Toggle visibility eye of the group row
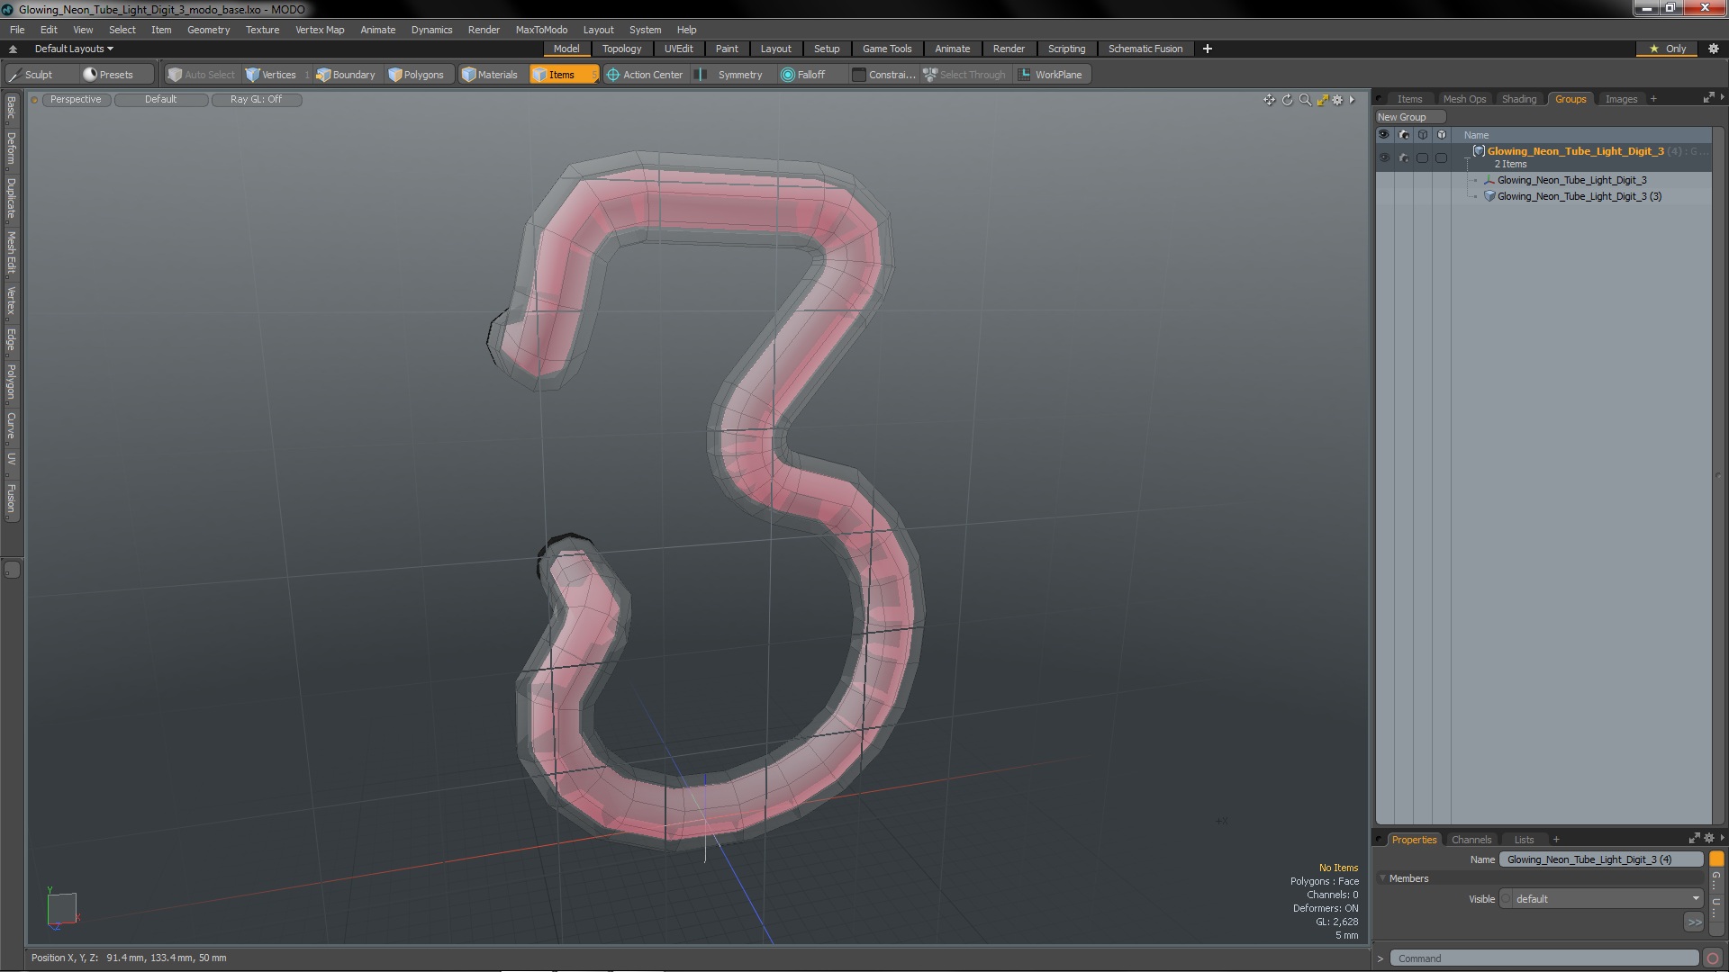Image resolution: width=1729 pixels, height=972 pixels. [x=1384, y=157]
